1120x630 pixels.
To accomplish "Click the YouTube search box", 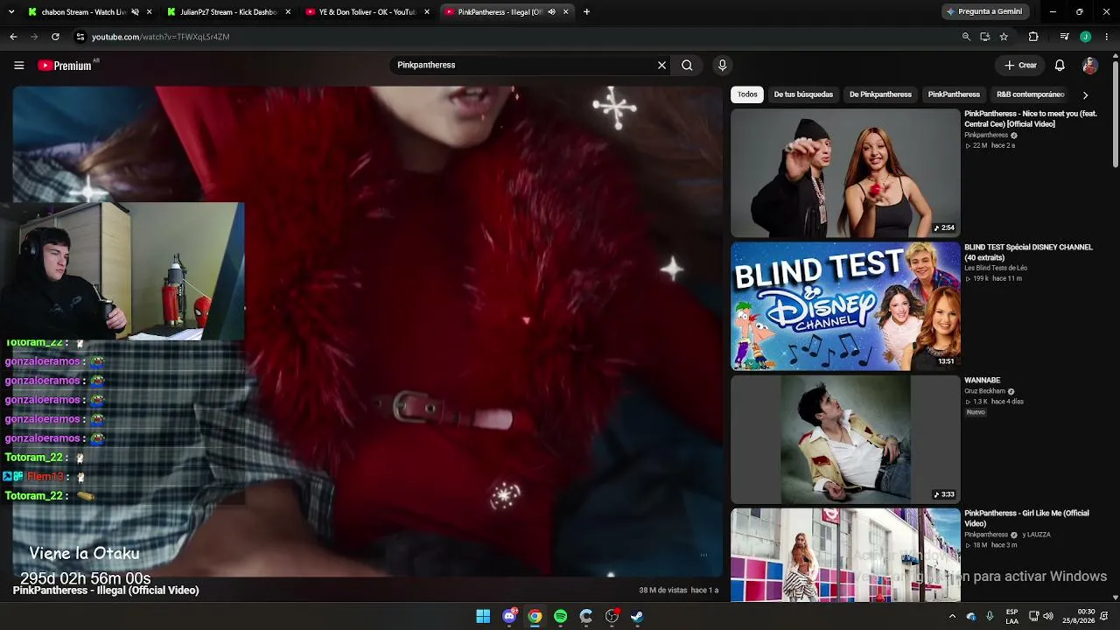I will (x=523, y=65).
